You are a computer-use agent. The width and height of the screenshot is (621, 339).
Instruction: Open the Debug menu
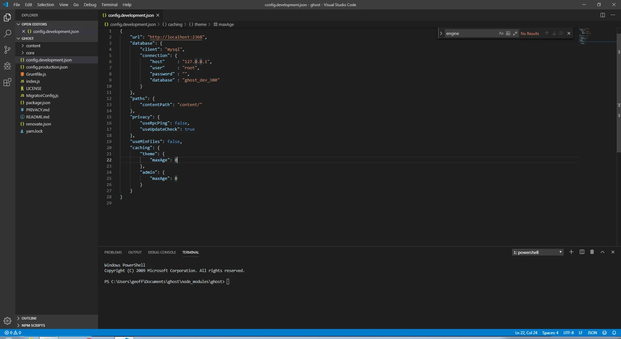(90, 5)
